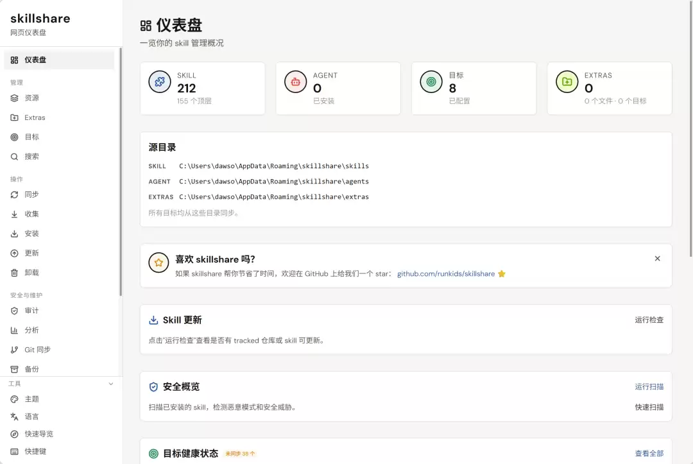The image size is (693, 464).
Task: Select 安装 from the sidebar
Action: tap(59, 234)
